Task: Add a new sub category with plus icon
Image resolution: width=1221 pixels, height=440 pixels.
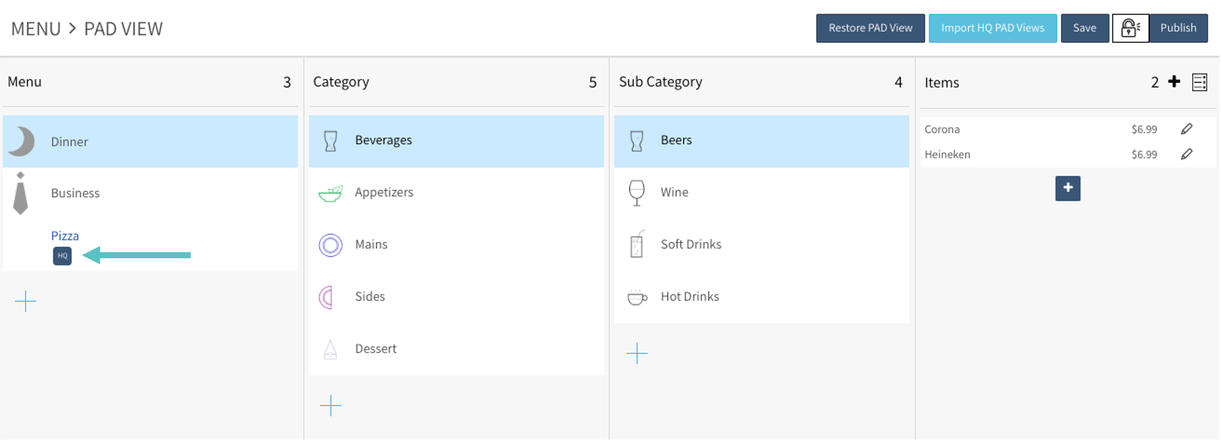Action: [x=636, y=354]
